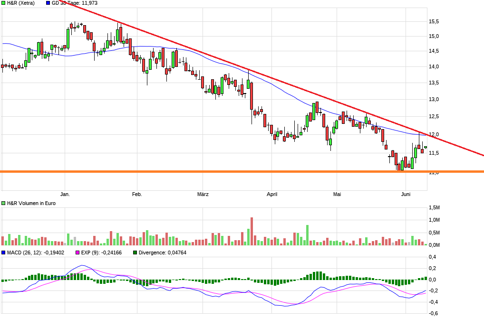Click the 15,5 price axis label
The width and height of the screenshot is (484, 318).
pos(434,22)
